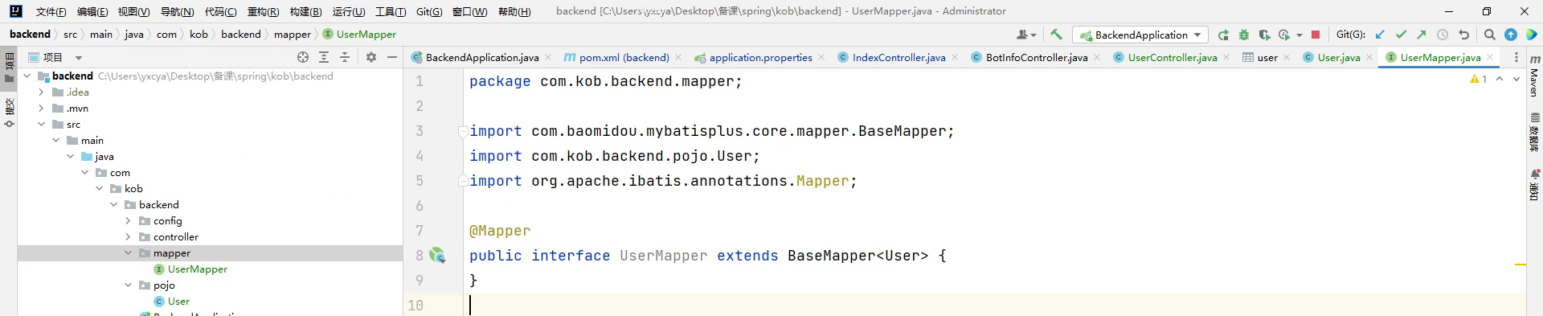This screenshot has width=1543, height=316.
Task: Open the Maven tool window sidebar
Action: [1534, 76]
